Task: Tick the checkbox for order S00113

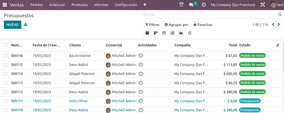Action: [x=6, y=83]
